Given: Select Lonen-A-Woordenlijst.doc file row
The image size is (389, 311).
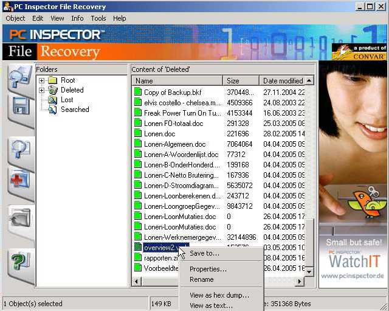Looking at the screenshot, I should click(x=219, y=154).
